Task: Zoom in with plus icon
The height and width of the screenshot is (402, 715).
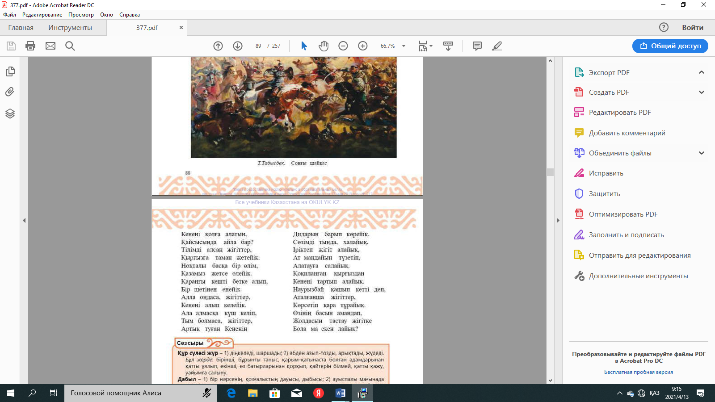Action: click(x=363, y=46)
